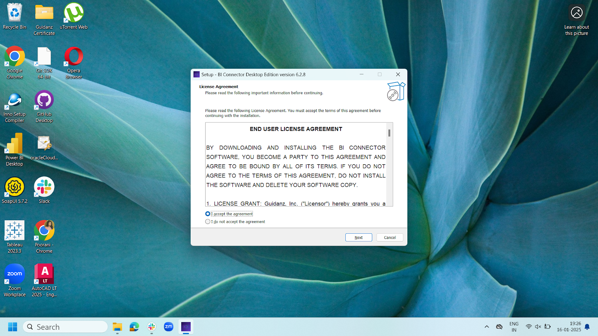Minimize the BI Connector setup window

[361, 74]
